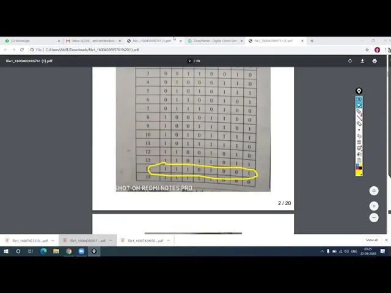Fit PDF to page
This screenshot has width=391, height=293.
pos(374,191)
